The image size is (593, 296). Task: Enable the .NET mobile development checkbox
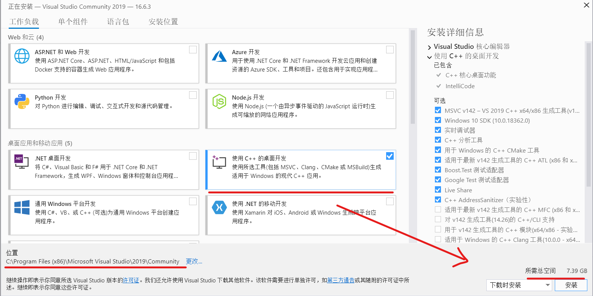[x=390, y=201]
